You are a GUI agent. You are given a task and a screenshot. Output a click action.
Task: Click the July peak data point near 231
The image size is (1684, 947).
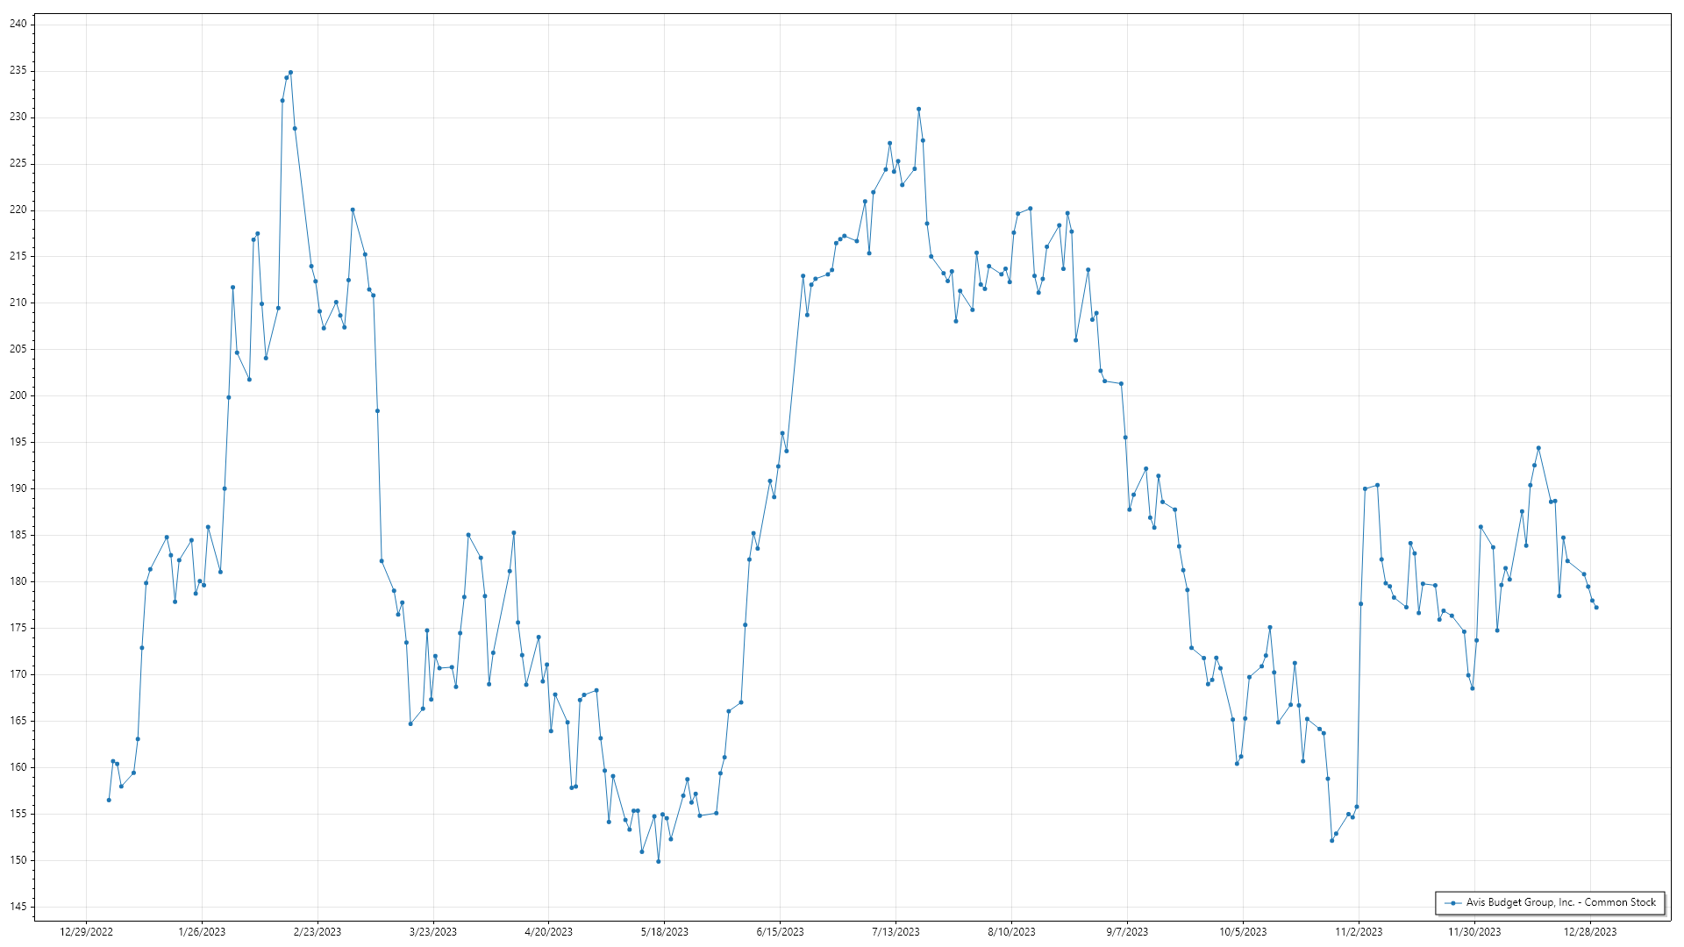tap(918, 110)
